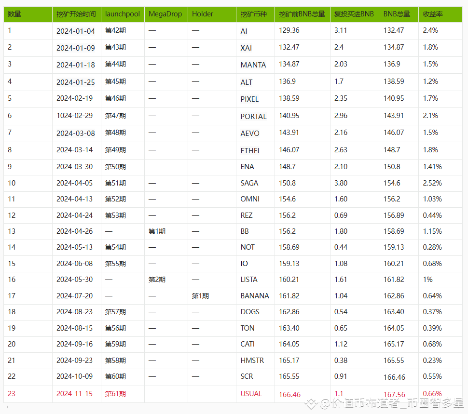The image size is (468, 414).
Task: Click the coin name DOGS
Action: pos(250,312)
